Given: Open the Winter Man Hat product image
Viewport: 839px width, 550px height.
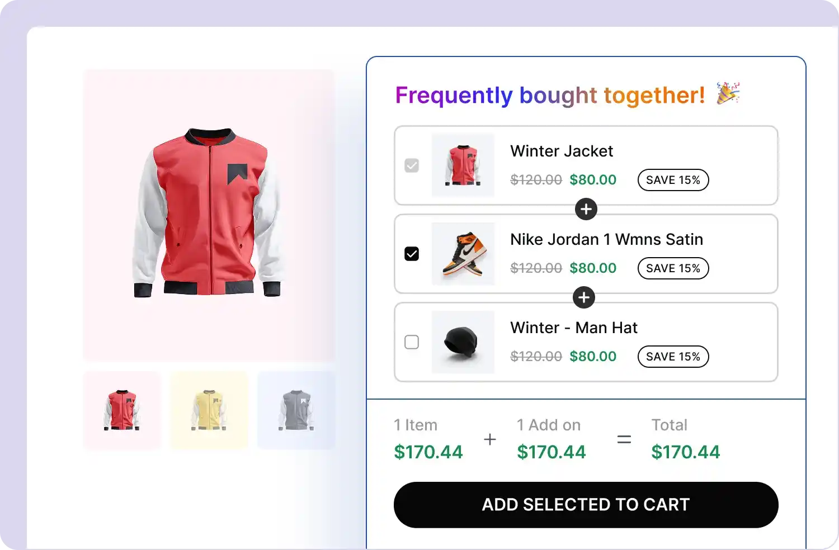Looking at the screenshot, I should click(463, 342).
